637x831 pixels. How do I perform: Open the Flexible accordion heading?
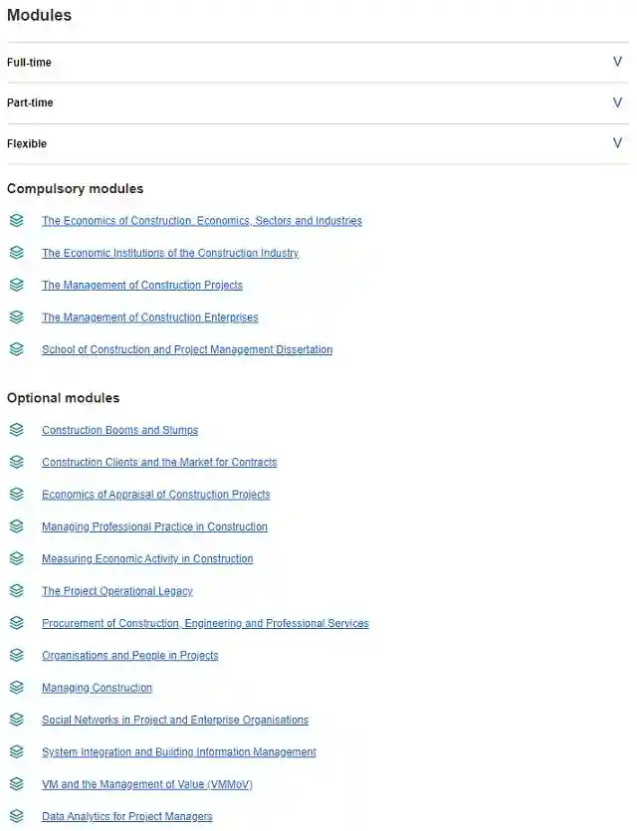(x=27, y=144)
